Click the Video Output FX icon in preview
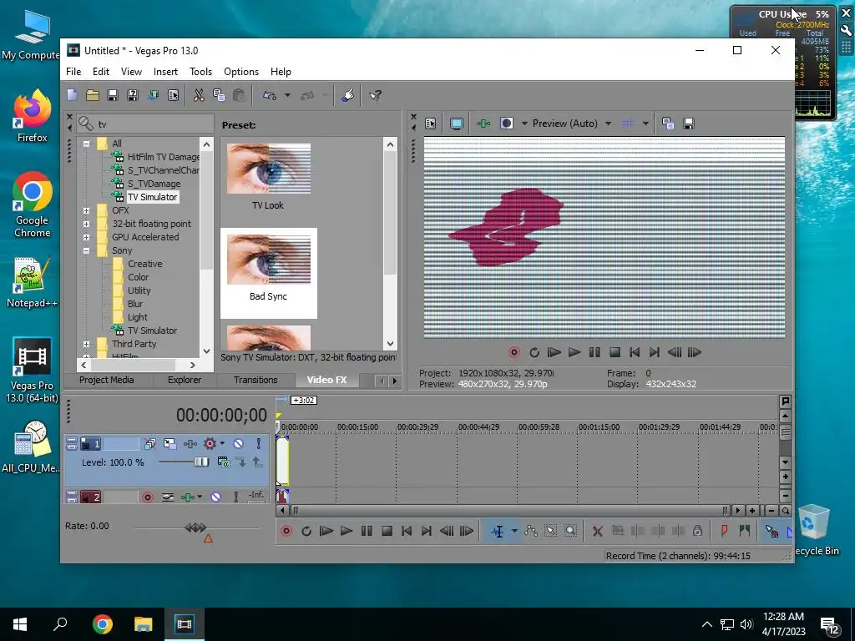The image size is (855, 641). pyautogui.click(x=483, y=124)
